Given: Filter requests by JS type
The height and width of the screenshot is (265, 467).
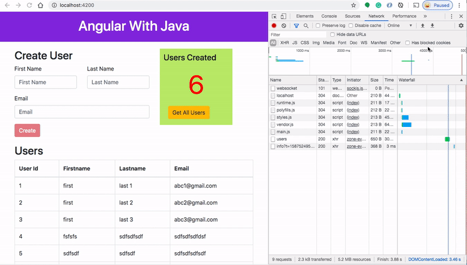Looking at the screenshot, I should pos(295,43).
